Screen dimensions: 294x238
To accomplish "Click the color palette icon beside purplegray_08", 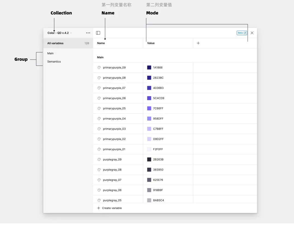I will click(99, 170).
